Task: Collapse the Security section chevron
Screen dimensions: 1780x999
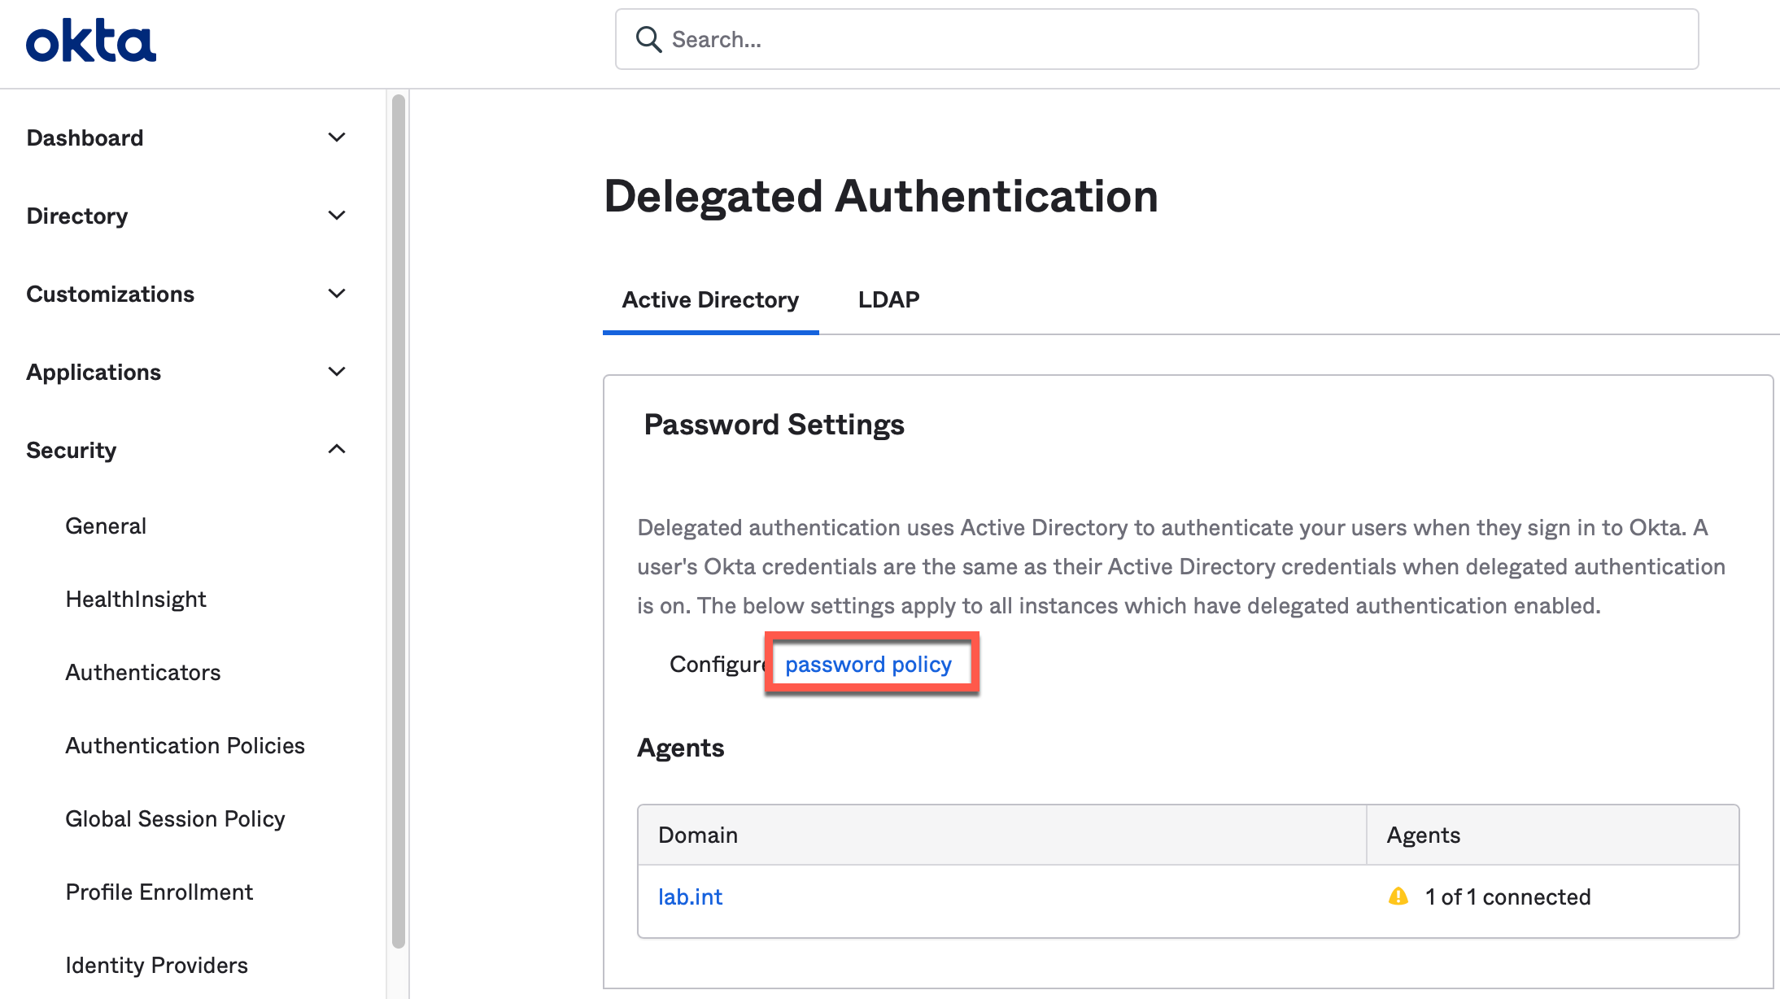Action: pyautogui.click(x=337, y=449)
